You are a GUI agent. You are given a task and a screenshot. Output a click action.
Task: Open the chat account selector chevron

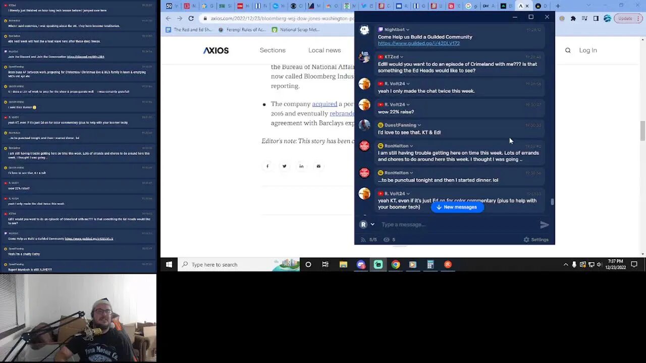click(x=372, y=224)
